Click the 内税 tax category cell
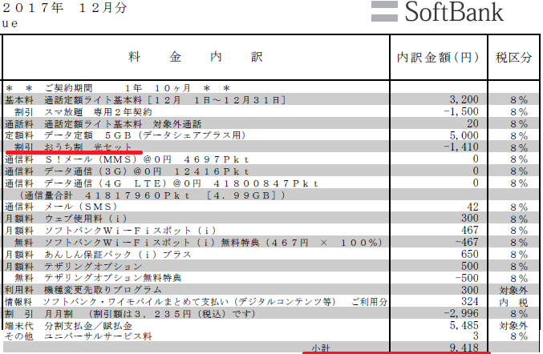Viewport: 543px width, 354px height. (x=513, y=303)
